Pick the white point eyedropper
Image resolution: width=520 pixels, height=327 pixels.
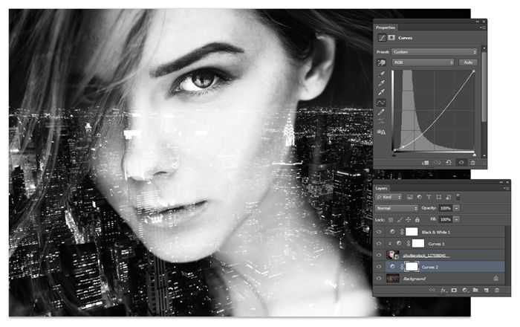click(x=382, y=92)
